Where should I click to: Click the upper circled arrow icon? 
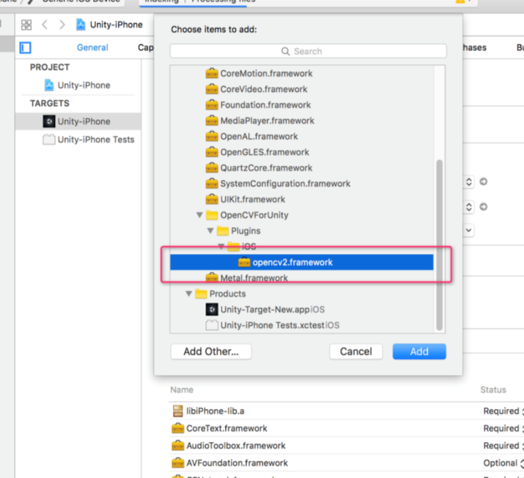483,181
